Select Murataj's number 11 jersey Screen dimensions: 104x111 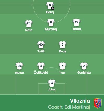click(x=51, y=23)
